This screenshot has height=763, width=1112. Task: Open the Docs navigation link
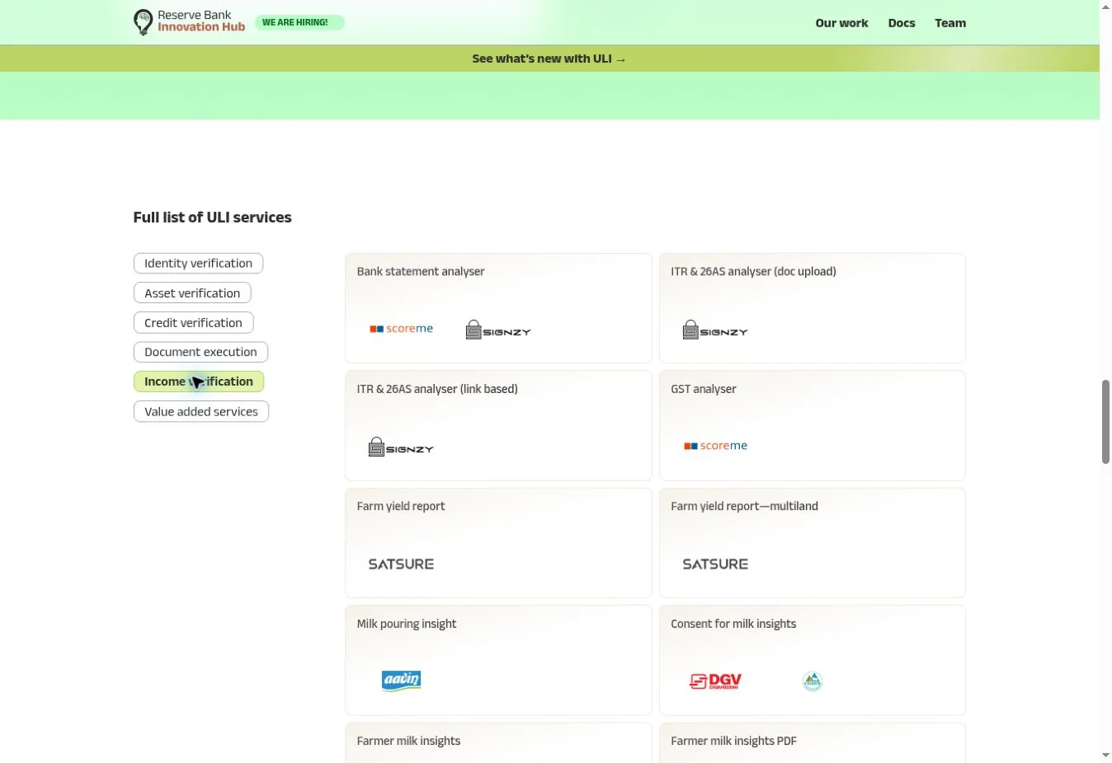point(902,23)
